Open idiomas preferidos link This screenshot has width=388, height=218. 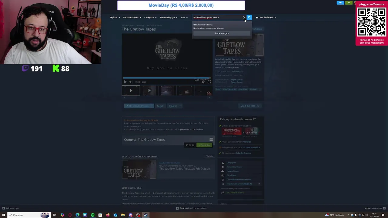251,147
